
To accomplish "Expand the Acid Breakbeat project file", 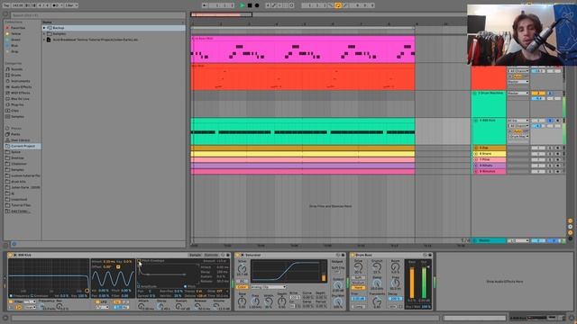I will pos(44,40).
